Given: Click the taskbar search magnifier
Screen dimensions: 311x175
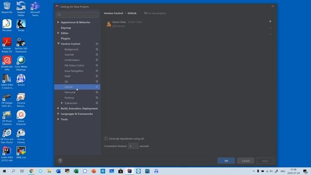Looking at the screenshot, I should [13, 171].
